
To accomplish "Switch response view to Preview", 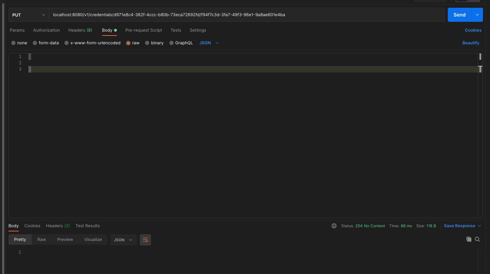I will click(x=65, y=240).
